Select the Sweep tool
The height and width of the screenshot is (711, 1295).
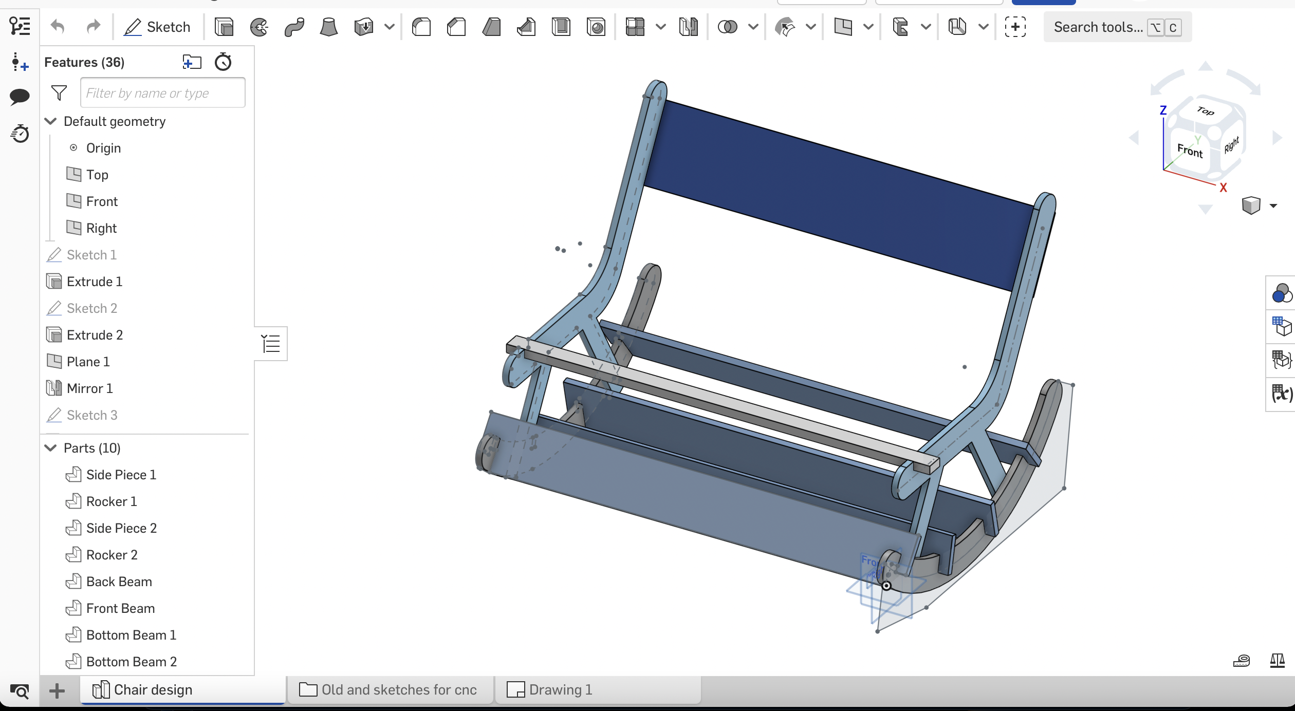[x=294, y=27]
